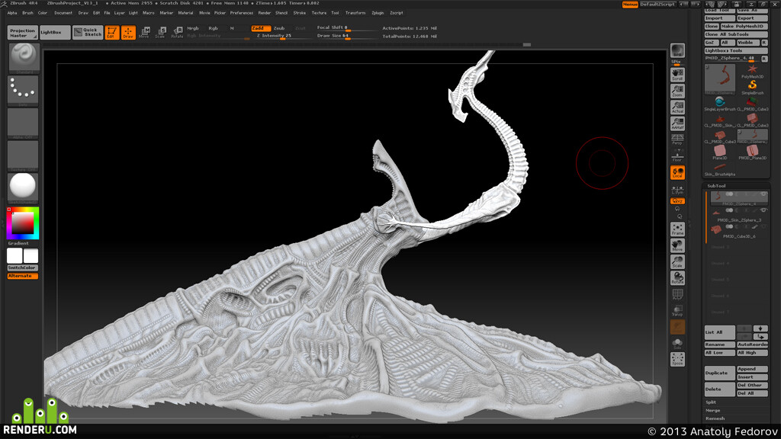Image resolution: width=781 pixels, height=439 pixels.
Task: Open the Zplugin menu
Action: coord(378,13)
